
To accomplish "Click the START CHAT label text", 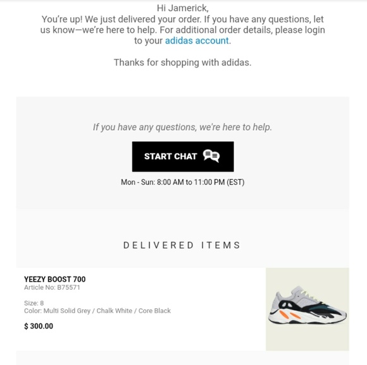I will pos(170,156).
